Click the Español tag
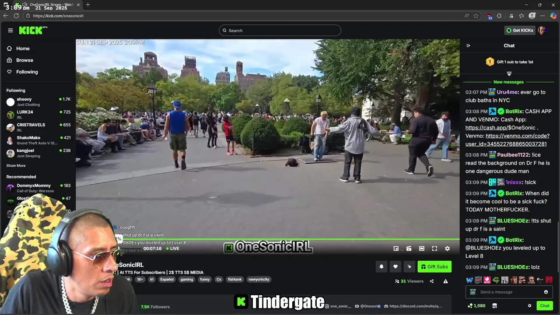This screenshot has width=560, height=315. [x=167, y=279]
